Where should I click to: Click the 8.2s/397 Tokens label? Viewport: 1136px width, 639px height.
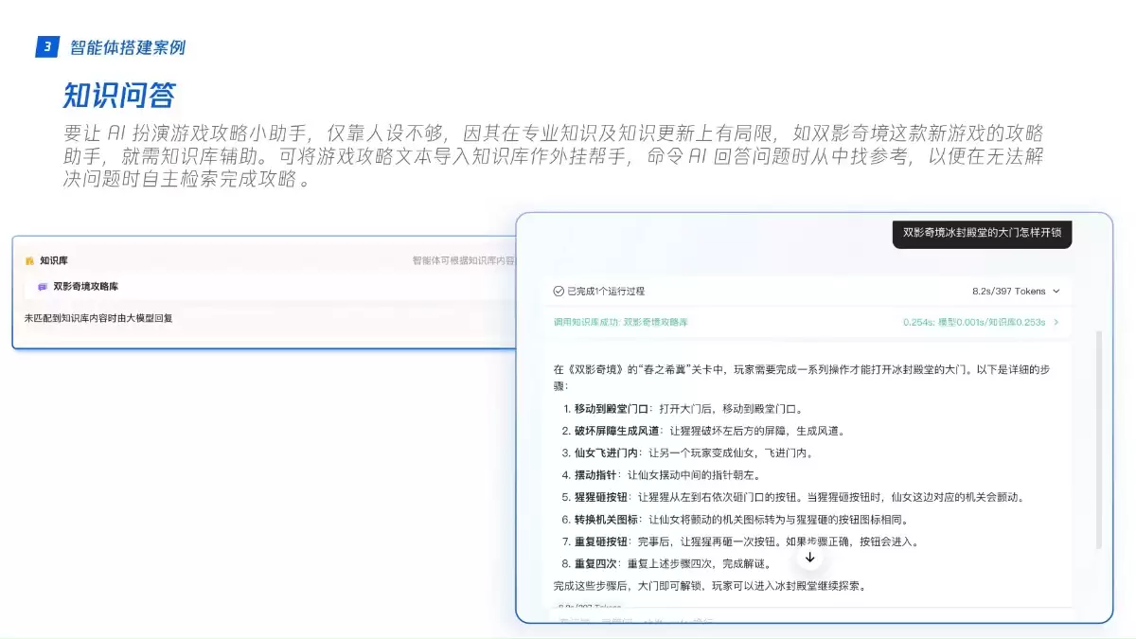pos(1008,291)
